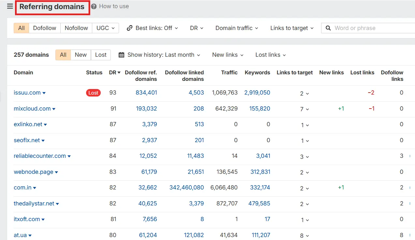The image size is (415, 240).
Task: Click the Show history calendar icon
Action: click(x=121, y=55)
